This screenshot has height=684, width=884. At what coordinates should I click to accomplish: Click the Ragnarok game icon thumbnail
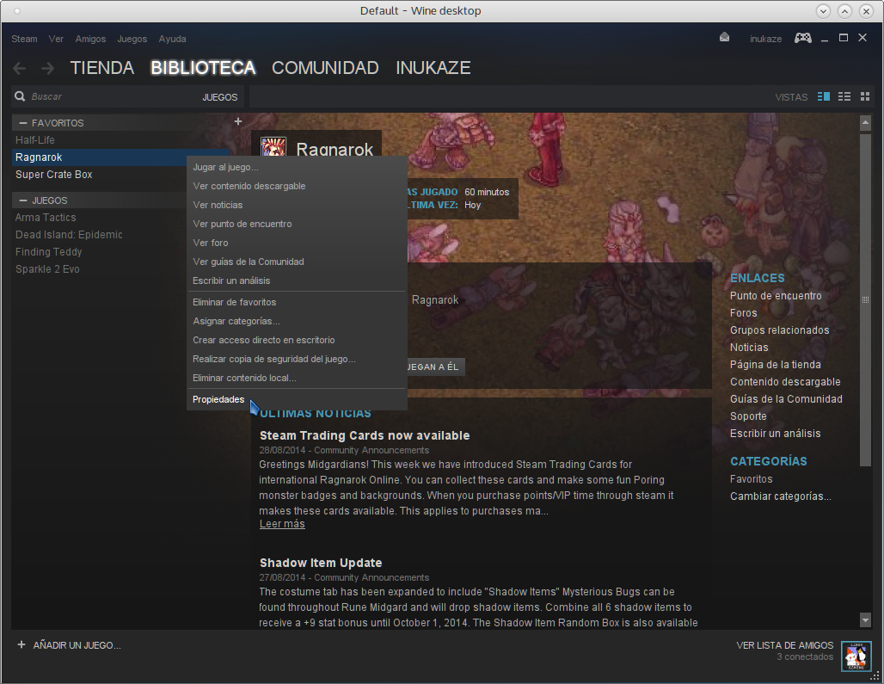pyautogui.click(x=273, y=146)
